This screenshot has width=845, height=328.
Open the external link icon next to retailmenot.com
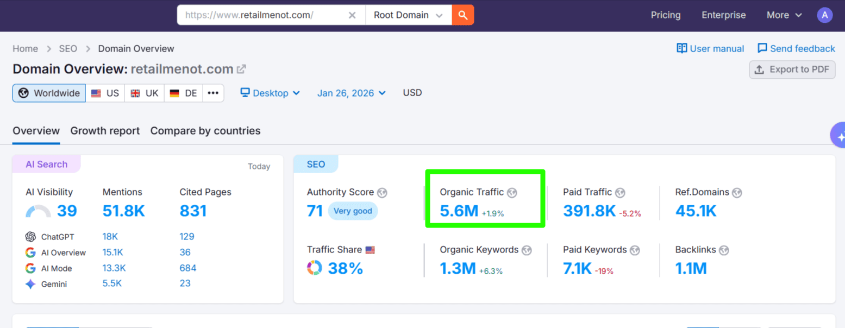click(240, 68)
